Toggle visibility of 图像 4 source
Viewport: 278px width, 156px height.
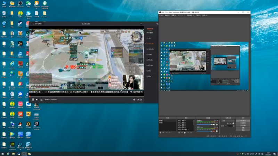pyautogui.click(x=179, y=123)
